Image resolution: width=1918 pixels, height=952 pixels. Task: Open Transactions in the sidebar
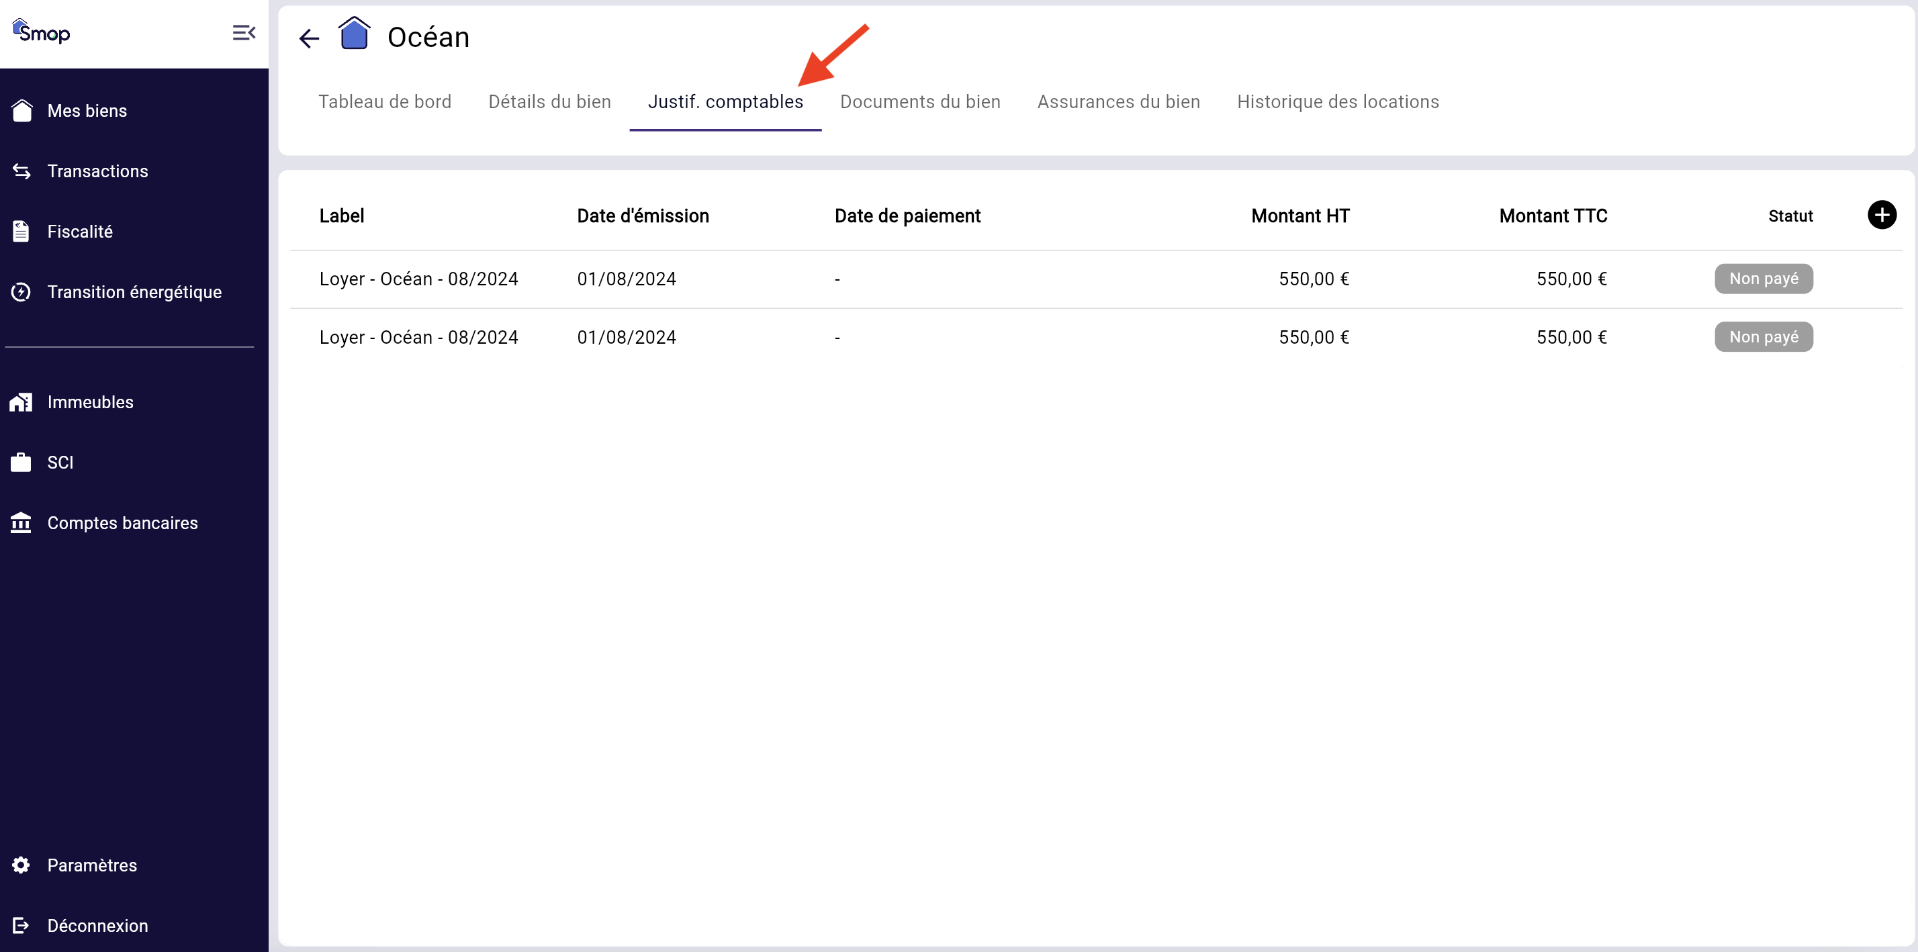[97, 171]
